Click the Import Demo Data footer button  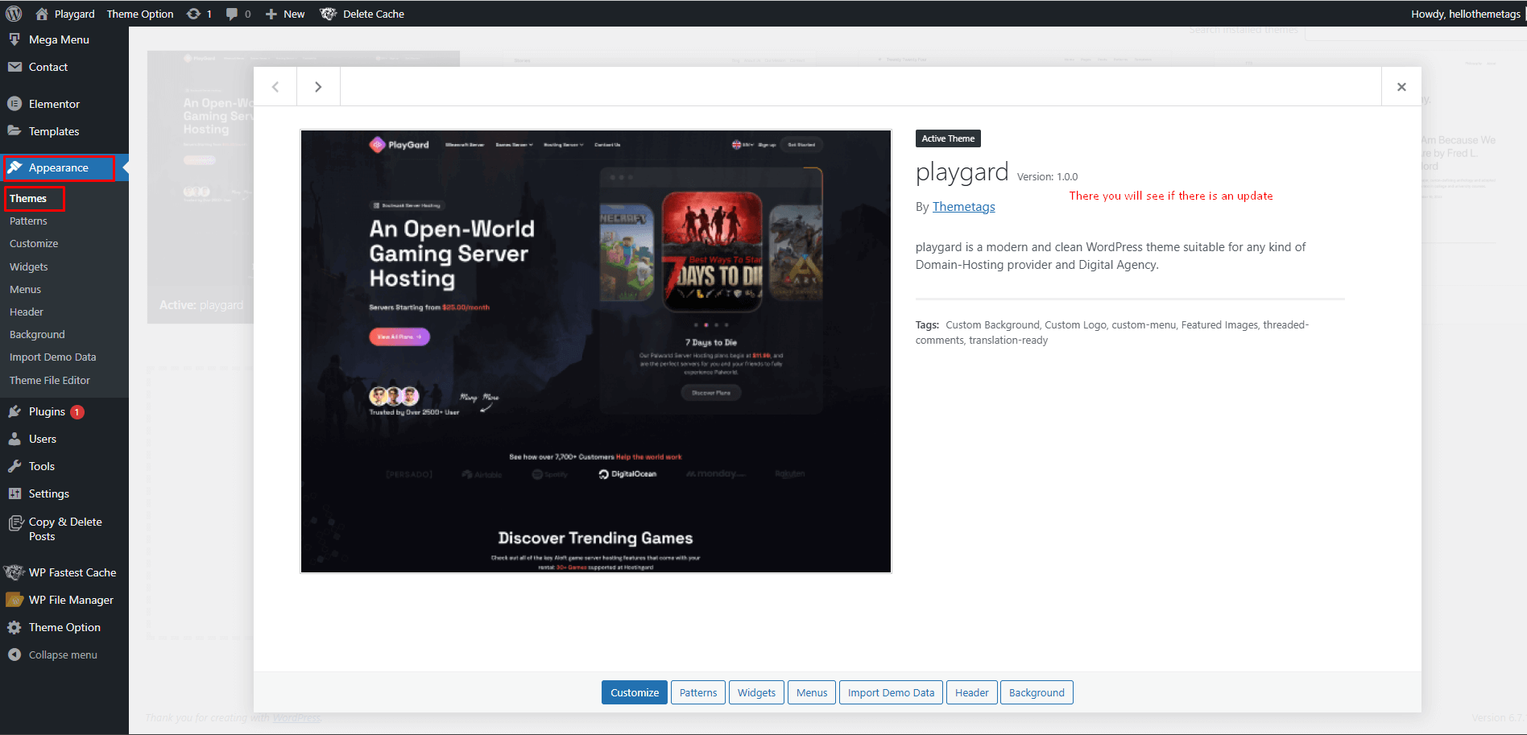[x=891, y=692]
